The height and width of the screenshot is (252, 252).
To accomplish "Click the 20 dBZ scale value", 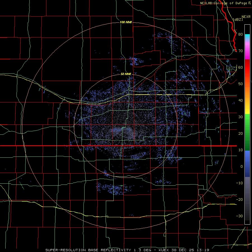I will coord(241,134).
